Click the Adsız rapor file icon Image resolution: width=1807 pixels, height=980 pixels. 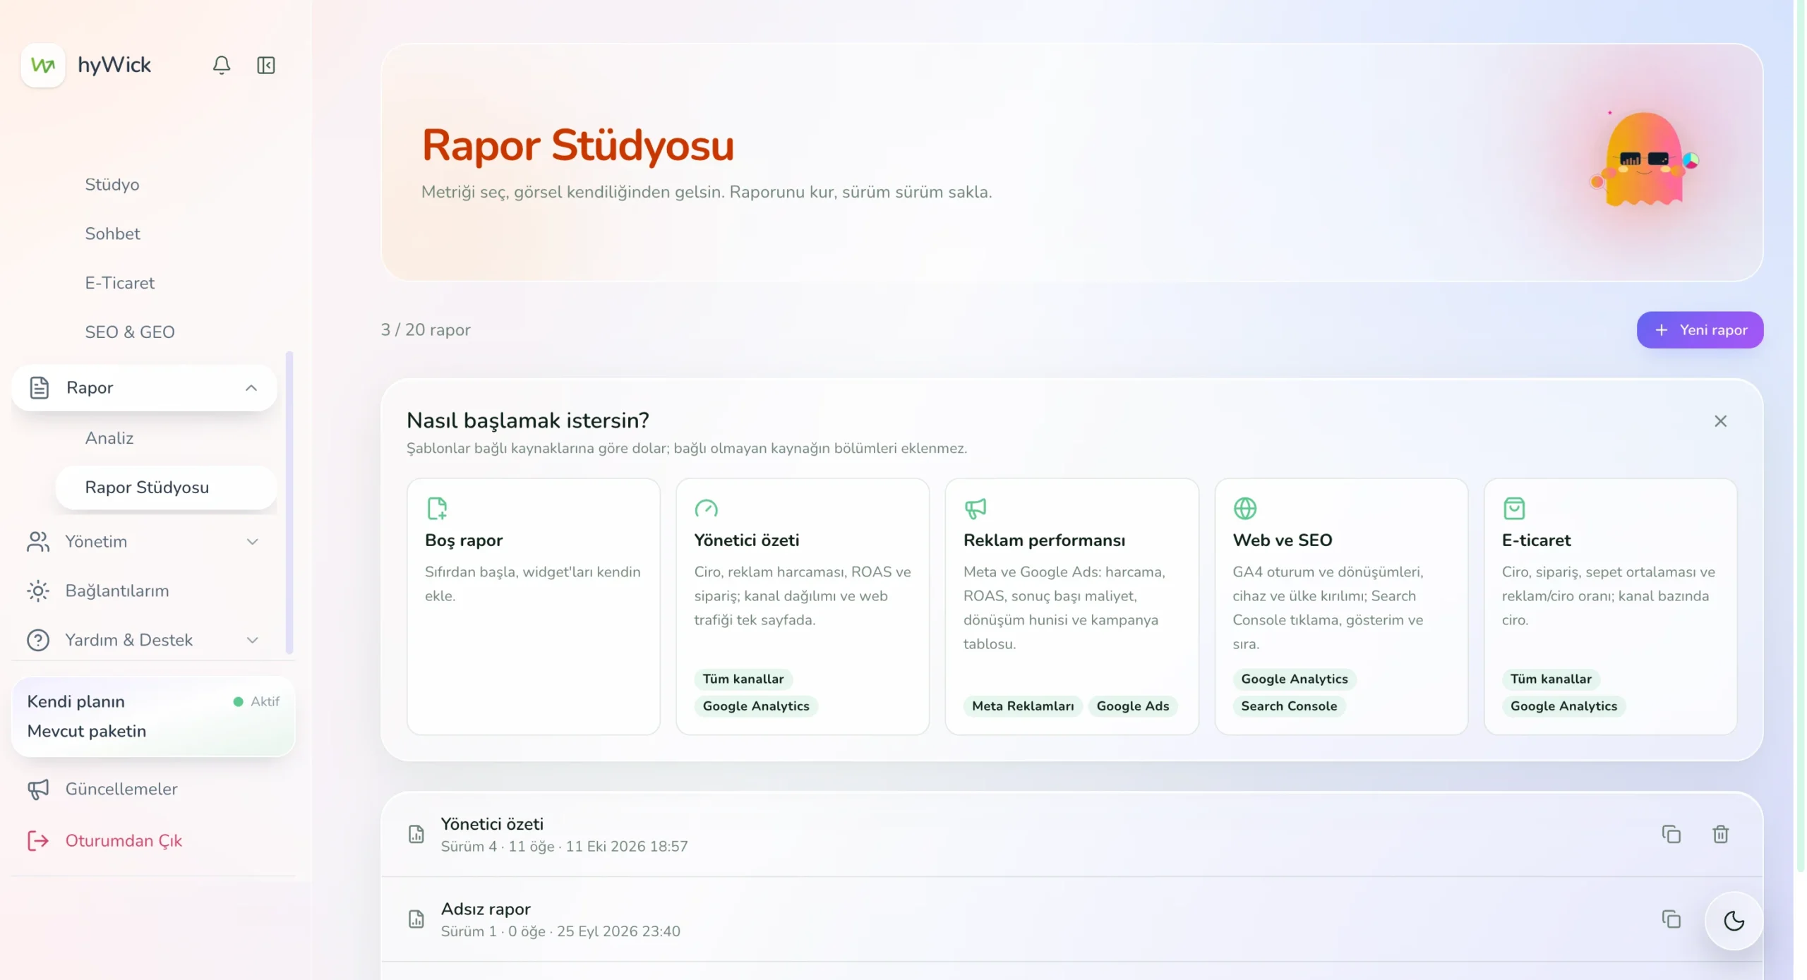click(416, 919)
